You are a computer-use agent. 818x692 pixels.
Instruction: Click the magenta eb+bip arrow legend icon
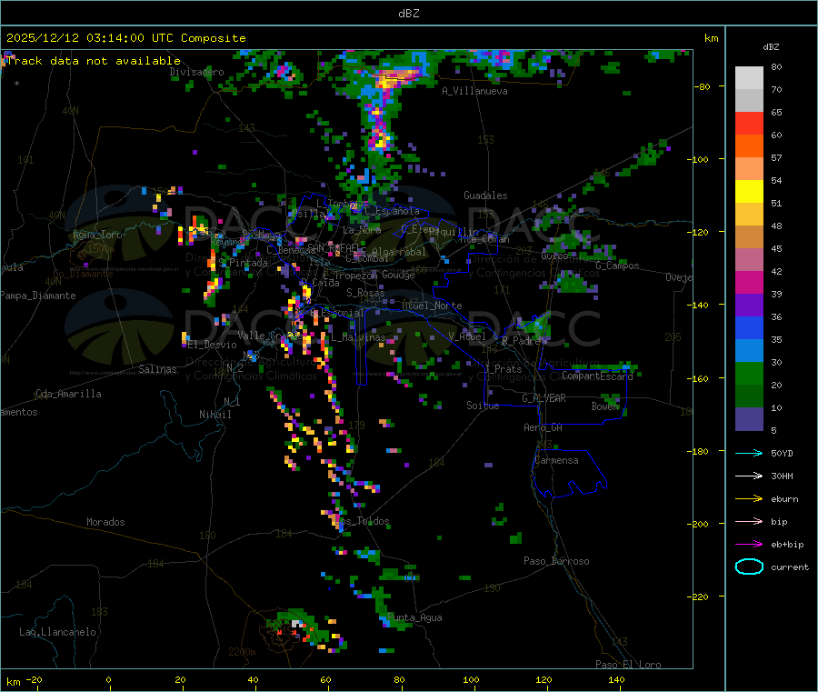749,545
